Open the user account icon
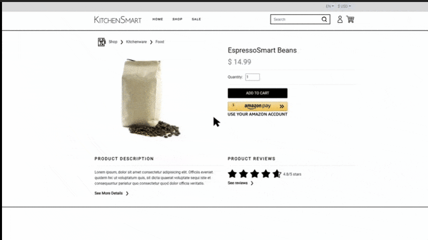 (340, 20)
